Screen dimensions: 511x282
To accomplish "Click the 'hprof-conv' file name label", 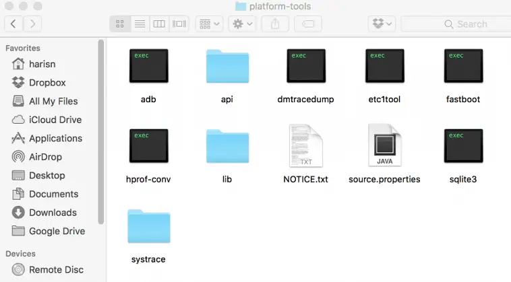I will point(148,179).
